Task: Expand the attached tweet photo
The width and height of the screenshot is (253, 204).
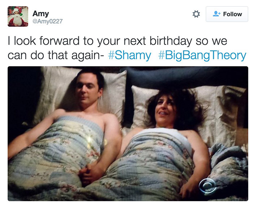Action: pos(128,134)
